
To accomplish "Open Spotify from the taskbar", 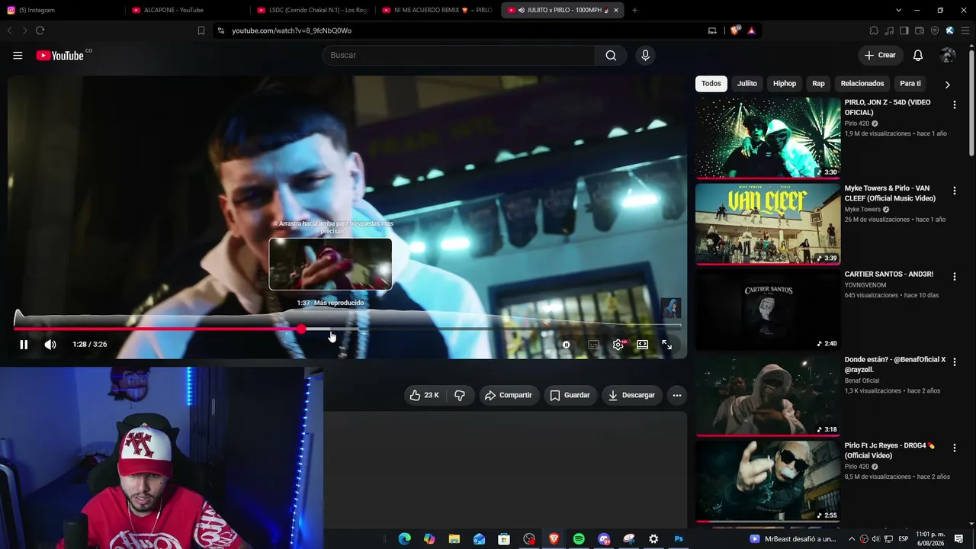I will [579, 539].
